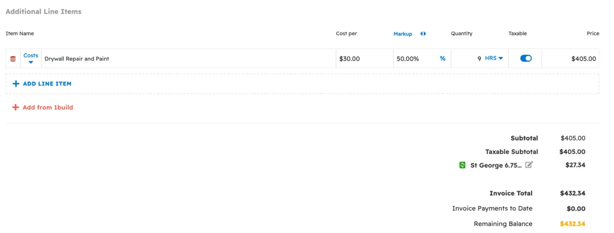Click the chevron under the Costs label
614x233 pixels.
(x=31, y=62)
